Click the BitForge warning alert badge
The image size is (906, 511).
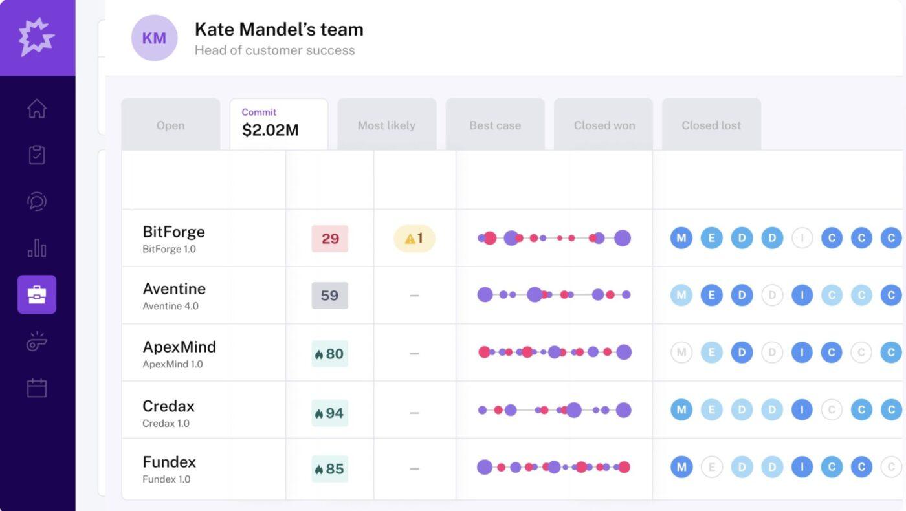[414, 239]
